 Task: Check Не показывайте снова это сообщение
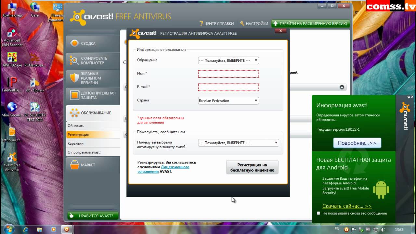click(318, 213)
